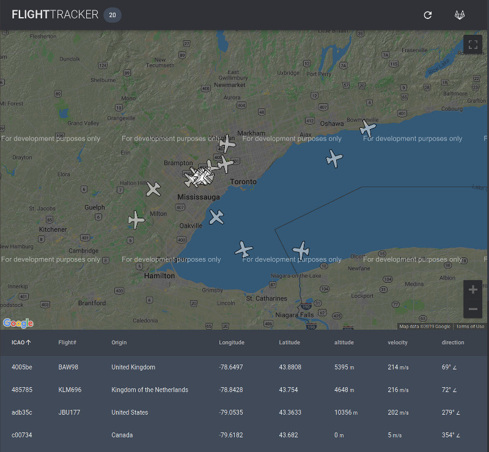Sort by the altitude column header
489x452 pixels.
[x=344, y=343]
